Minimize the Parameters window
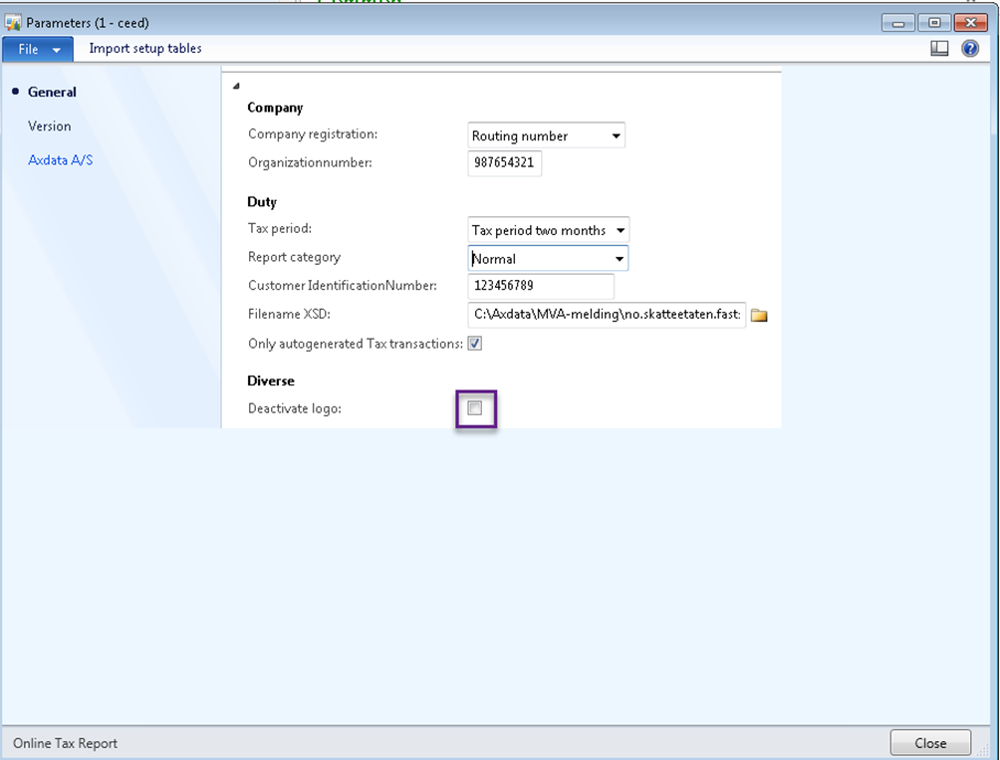1000x760 pixels. click(898, 23)
